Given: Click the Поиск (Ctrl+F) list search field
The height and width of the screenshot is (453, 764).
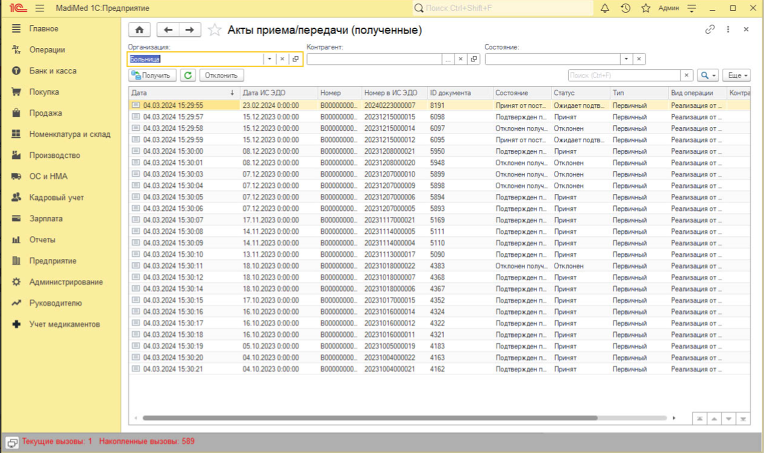Looking at the screenshot, I should tap(624, 76).
